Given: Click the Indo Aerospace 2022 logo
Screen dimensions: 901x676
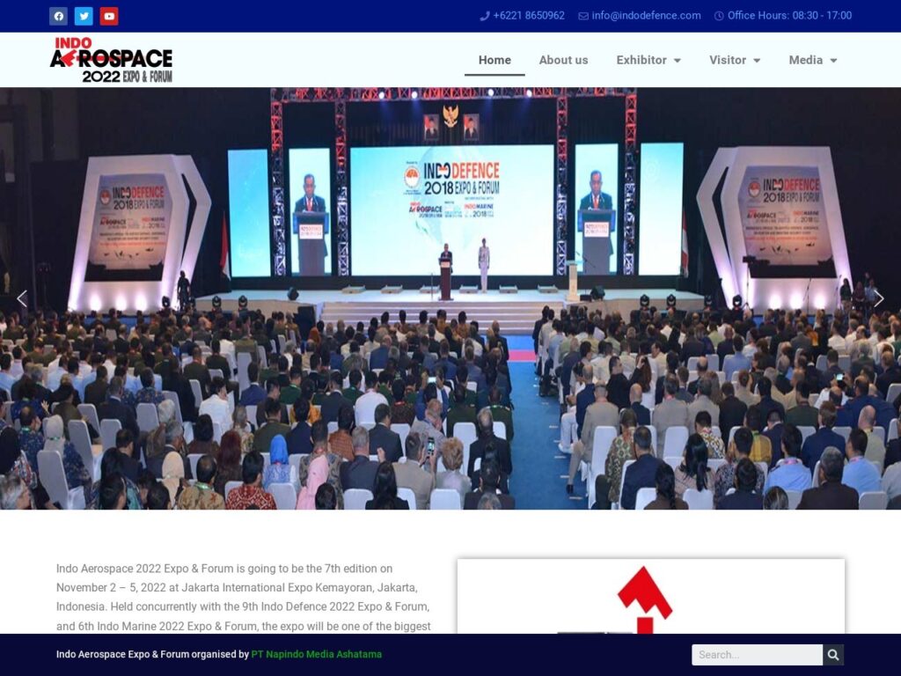Looking at the screenshot, I should pyautogui.click(x=111, y=60).
